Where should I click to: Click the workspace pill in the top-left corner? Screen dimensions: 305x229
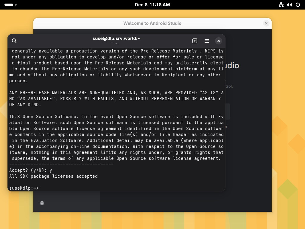point(9,5)
